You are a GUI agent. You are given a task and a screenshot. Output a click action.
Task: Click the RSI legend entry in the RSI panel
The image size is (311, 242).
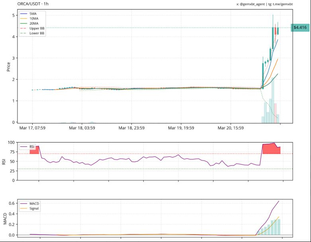coord(30,147)
